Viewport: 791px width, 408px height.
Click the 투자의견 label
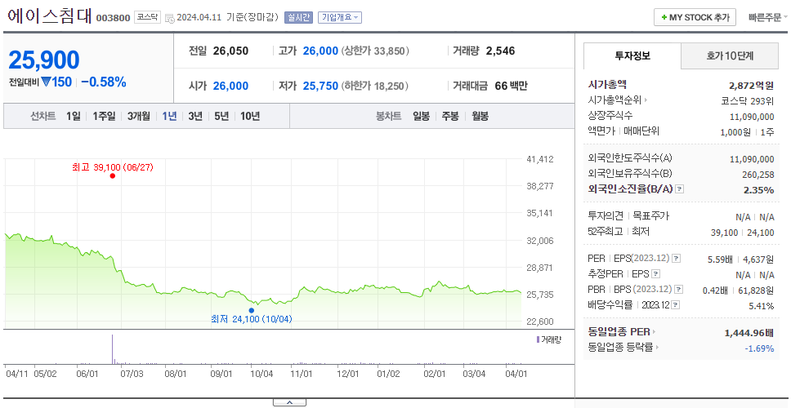606,216
